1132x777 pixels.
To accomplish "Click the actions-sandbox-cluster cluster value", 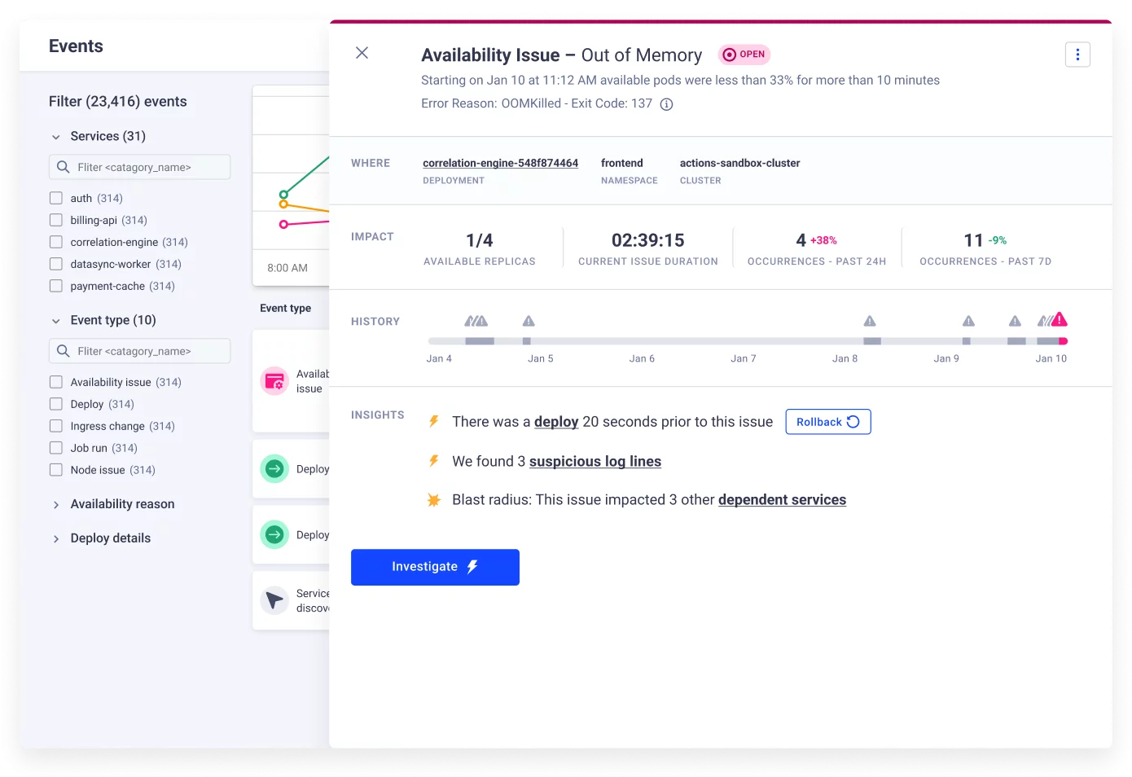I will (739, 163).
